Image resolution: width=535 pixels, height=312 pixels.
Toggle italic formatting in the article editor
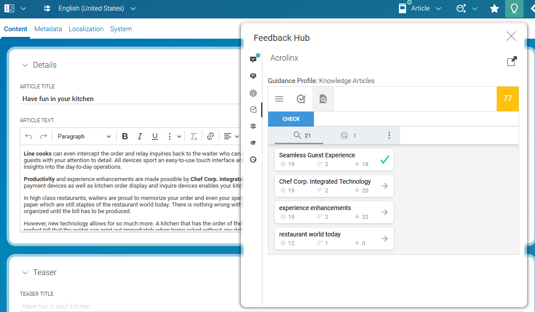140,136
